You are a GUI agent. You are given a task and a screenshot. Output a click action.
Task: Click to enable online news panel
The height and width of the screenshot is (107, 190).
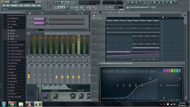point(140,8)
